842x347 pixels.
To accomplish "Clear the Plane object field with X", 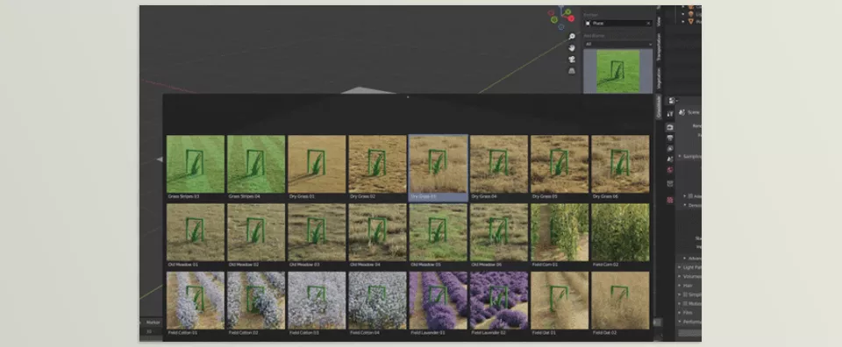I will (x=649, y=23).
